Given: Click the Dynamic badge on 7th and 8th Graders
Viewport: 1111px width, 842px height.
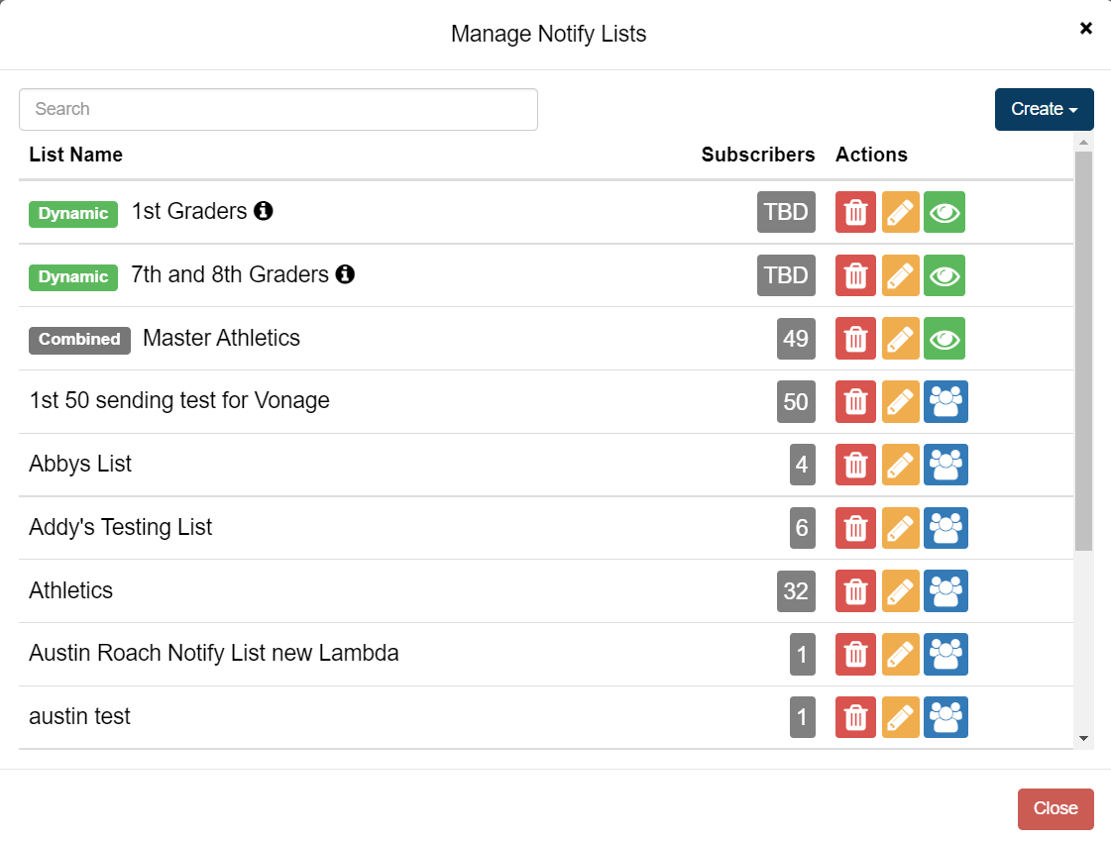Looking at the screenshot, I should point(73,277).
